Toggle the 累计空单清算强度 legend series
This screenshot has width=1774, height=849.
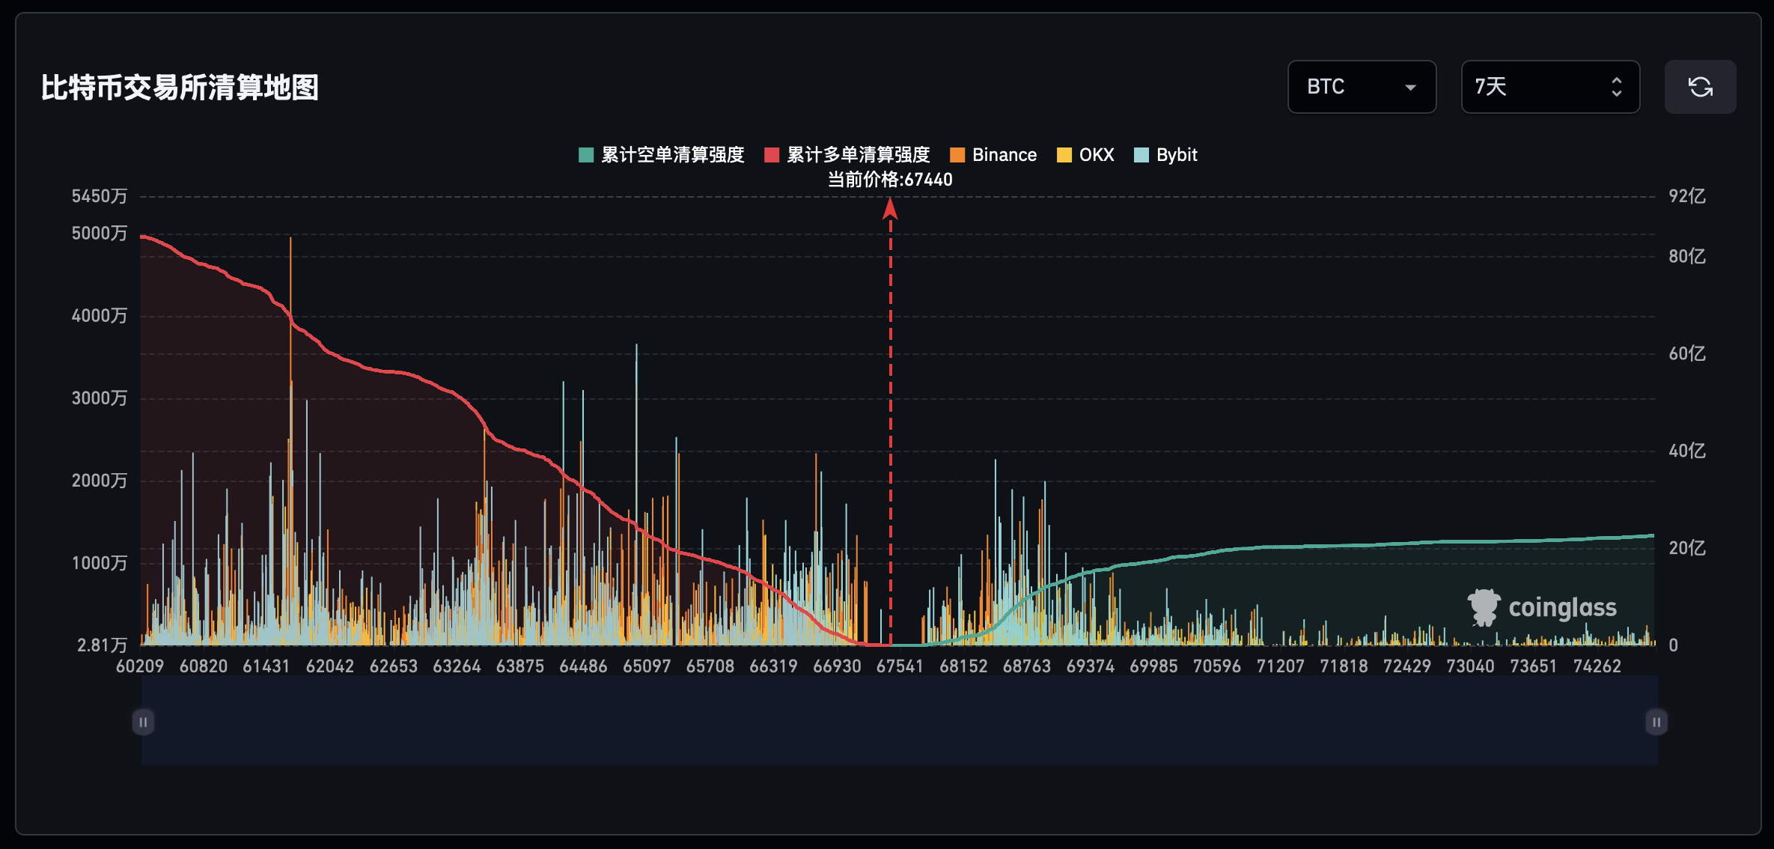[x=662, y=155]
